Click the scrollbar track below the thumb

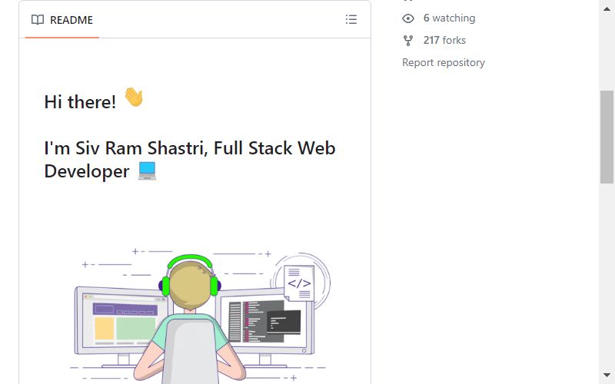coord(607,274)
